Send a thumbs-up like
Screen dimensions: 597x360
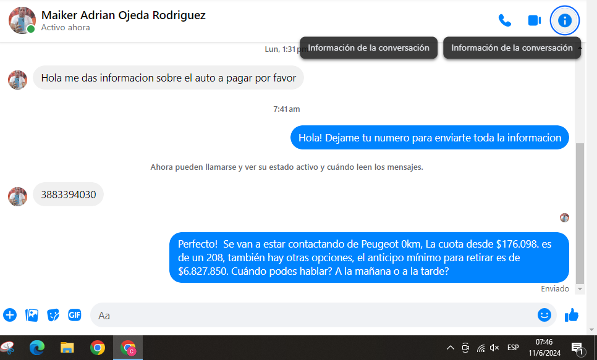pos(572,315)
